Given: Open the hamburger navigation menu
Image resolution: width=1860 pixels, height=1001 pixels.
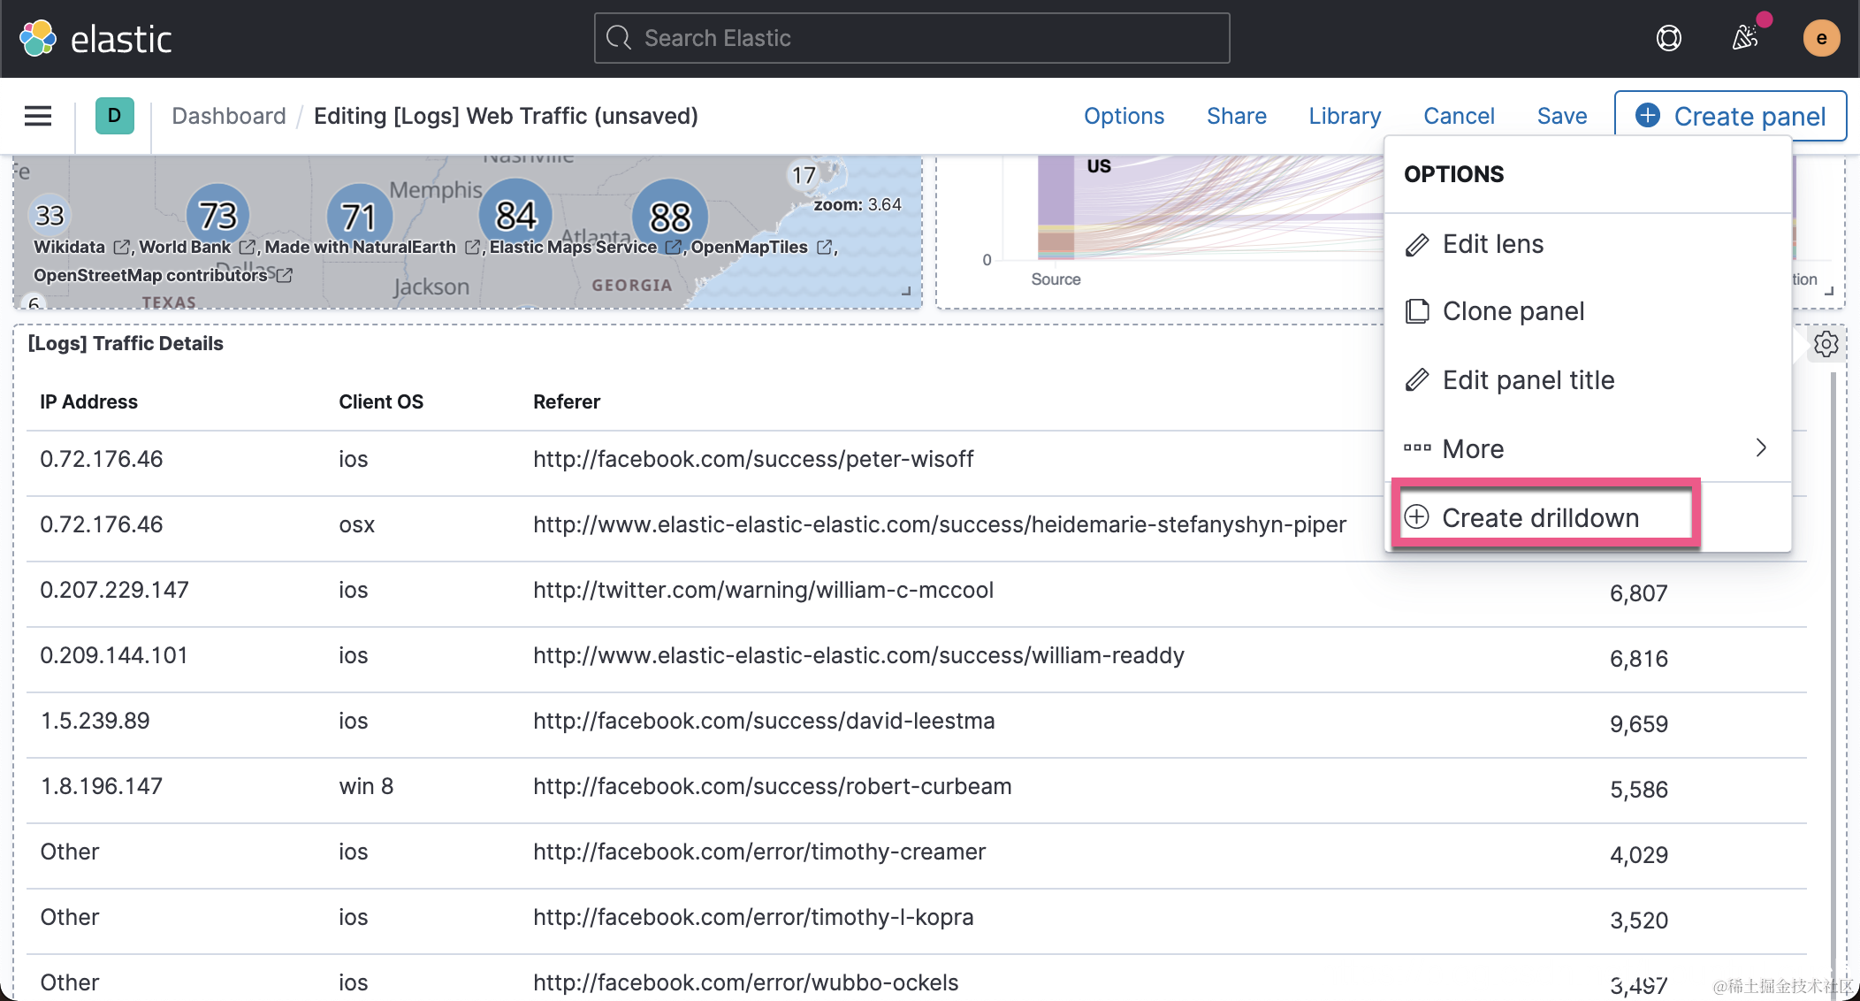Looking at the screenshot, I should coord(37,116).
